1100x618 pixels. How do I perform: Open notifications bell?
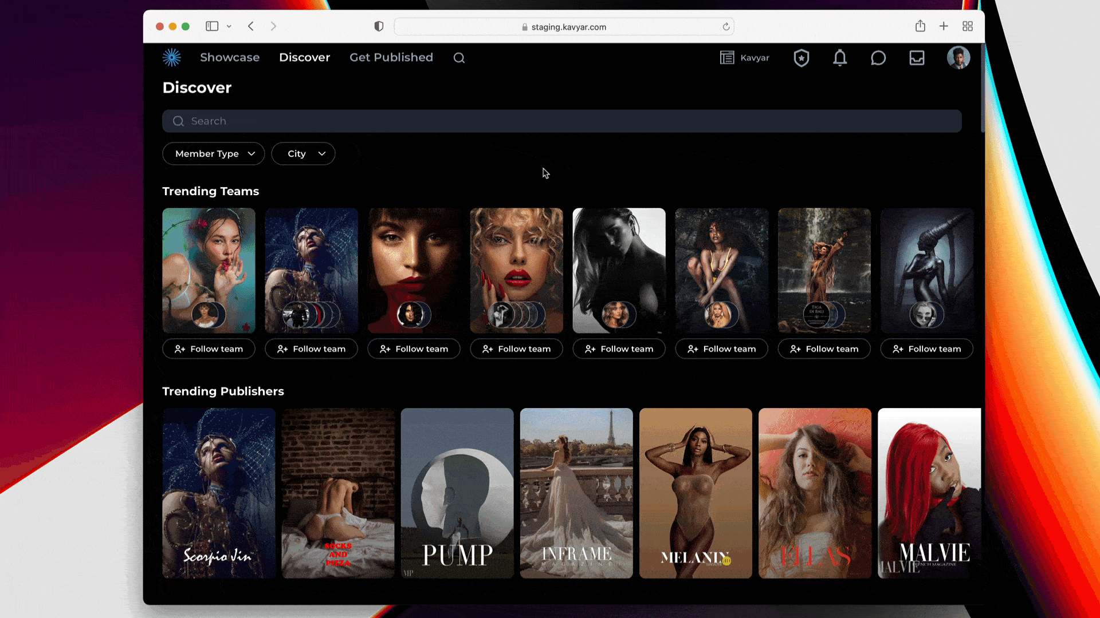pos(840,58)
